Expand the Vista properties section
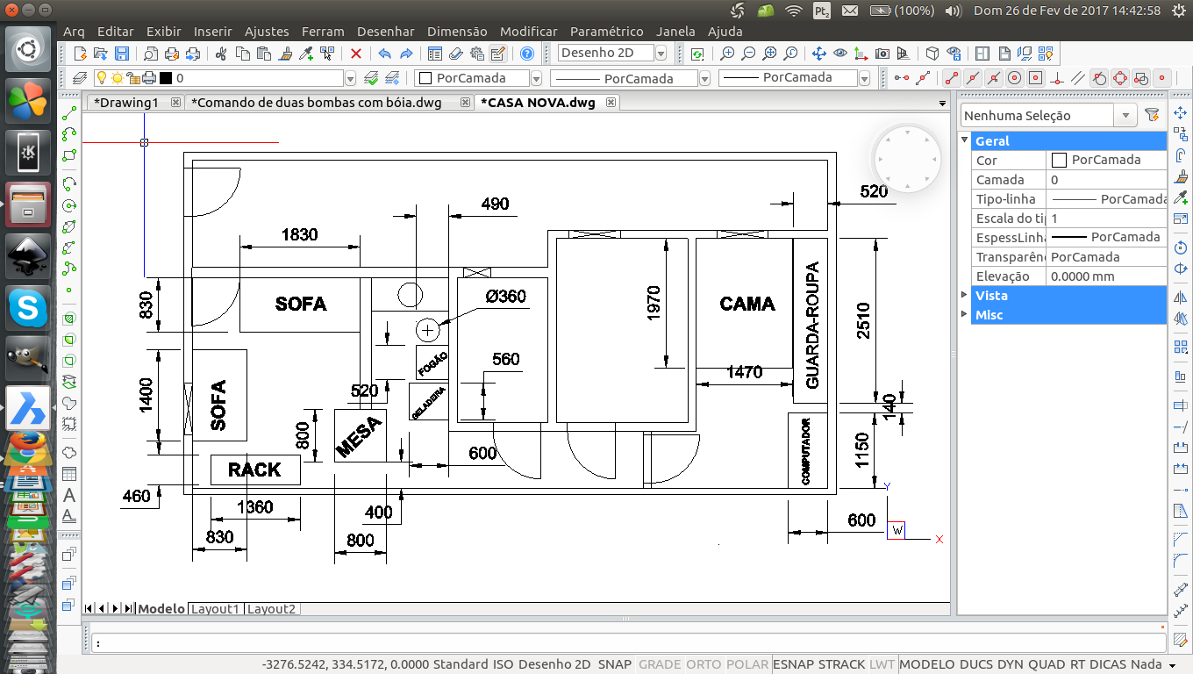Screen dimensions: 1193x674 [x=965, y=295]
